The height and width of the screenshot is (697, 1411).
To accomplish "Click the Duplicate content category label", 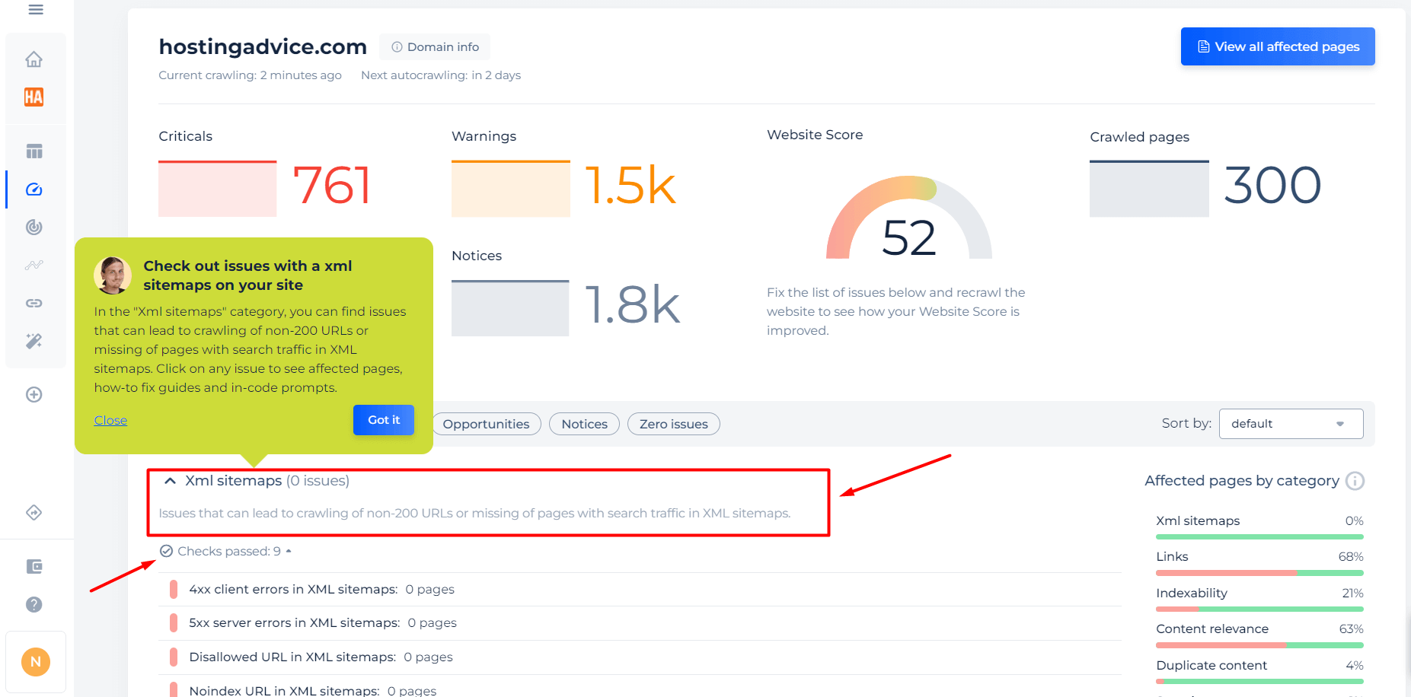I will [x=1211, y=665].
